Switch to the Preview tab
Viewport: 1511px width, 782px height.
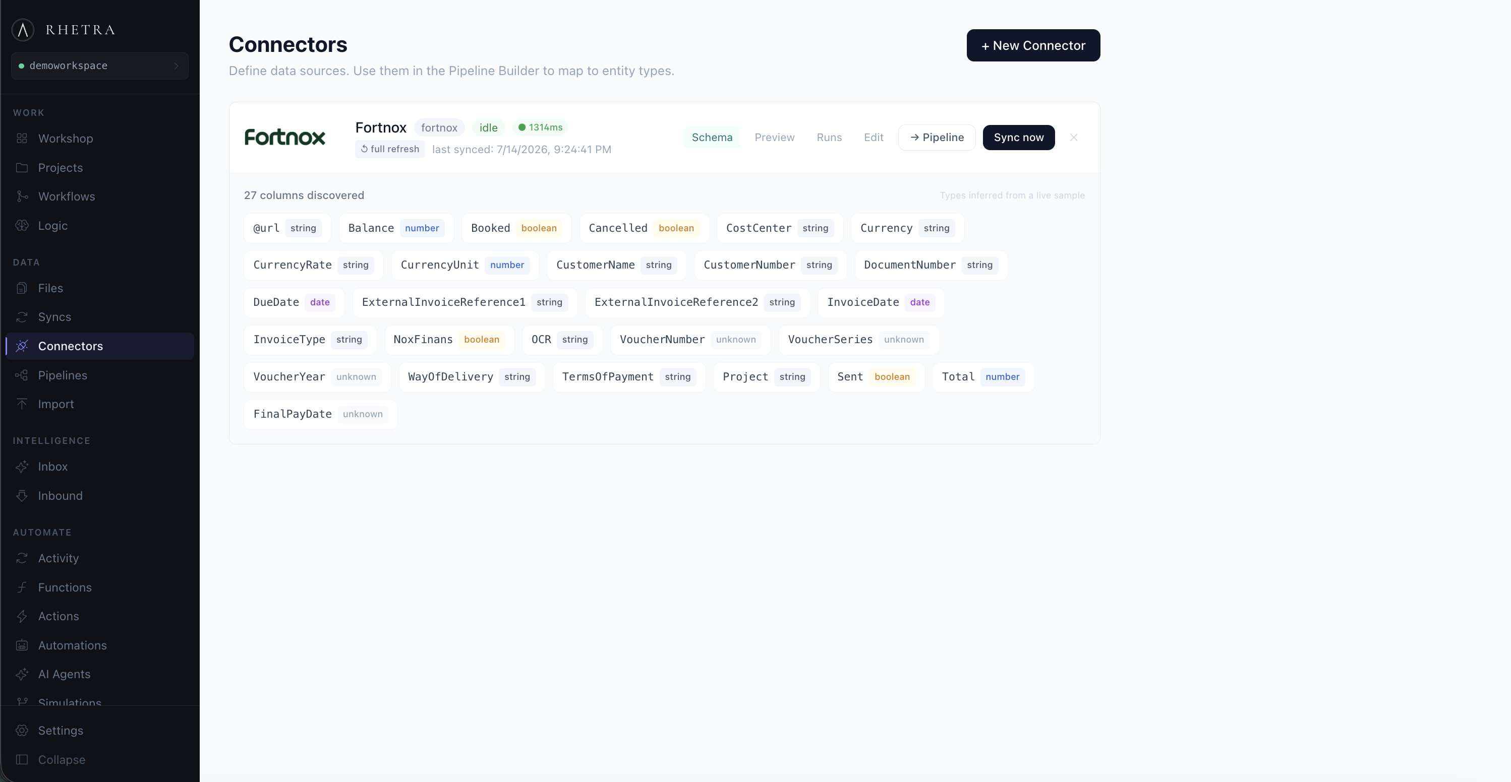coord(774,137)
